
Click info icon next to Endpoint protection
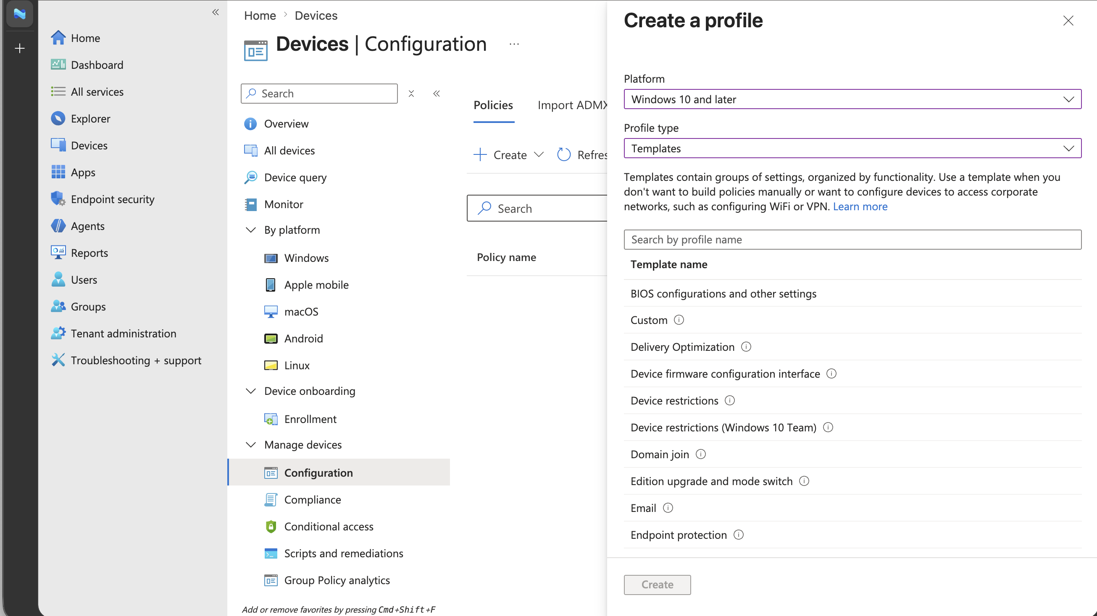click(739, 534)
